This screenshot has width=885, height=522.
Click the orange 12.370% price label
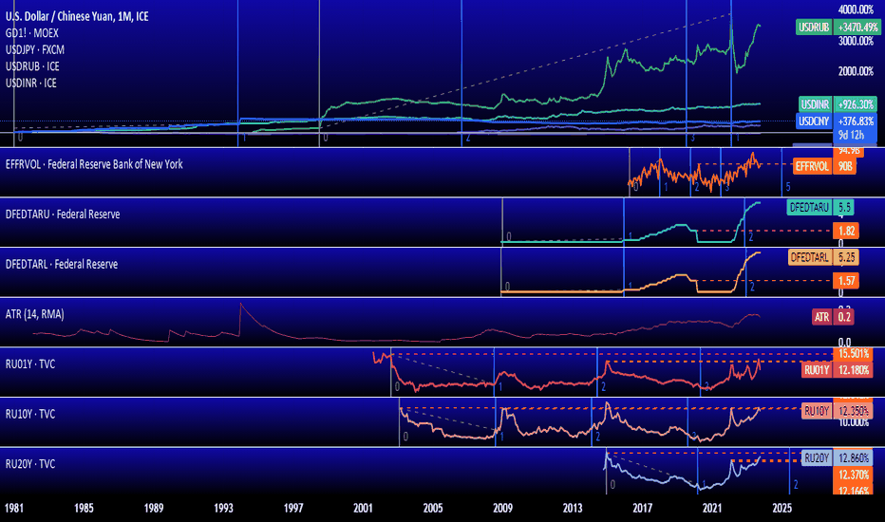pos(853,475)
